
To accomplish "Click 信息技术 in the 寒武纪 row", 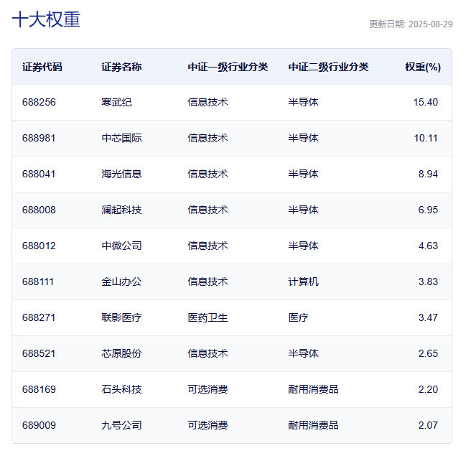I will (208, 102).
